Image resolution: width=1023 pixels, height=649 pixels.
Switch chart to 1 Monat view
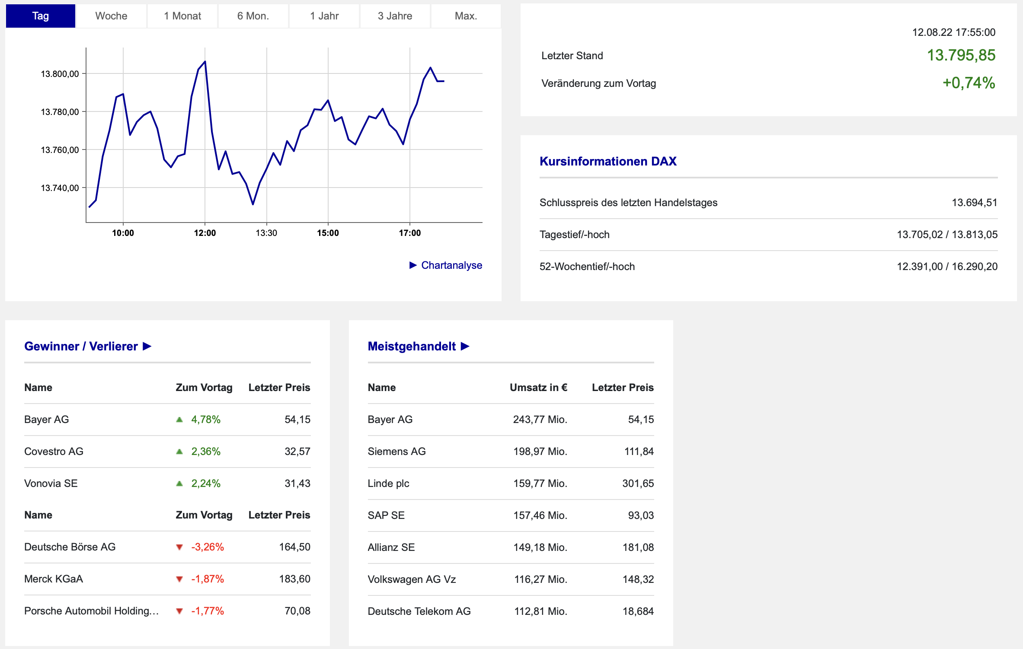point(182,16)
